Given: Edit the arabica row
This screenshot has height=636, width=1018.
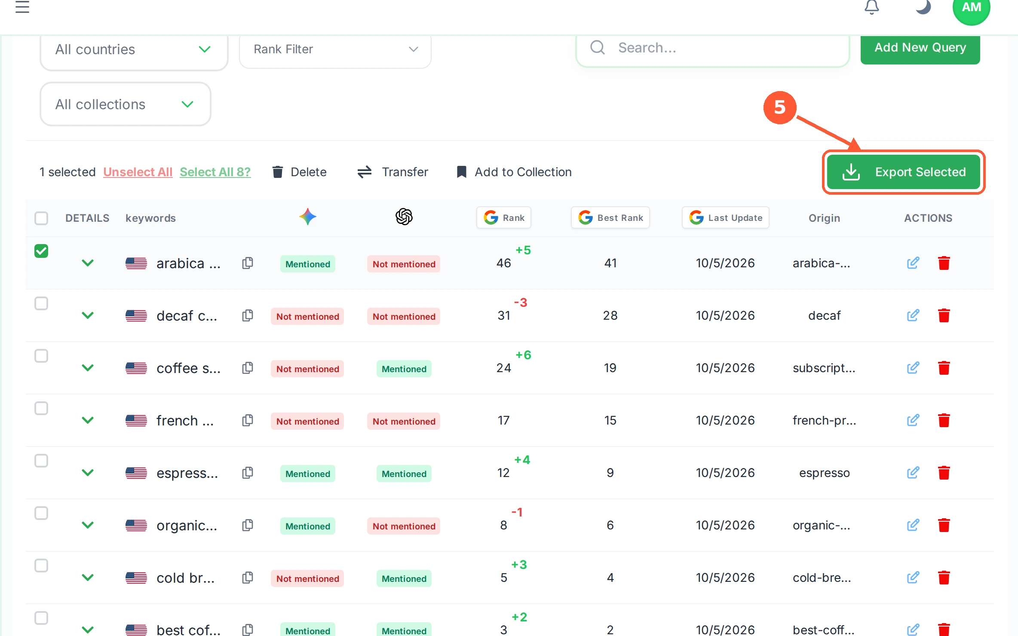Looking at the screenshot, I should (x=913, y=263).
